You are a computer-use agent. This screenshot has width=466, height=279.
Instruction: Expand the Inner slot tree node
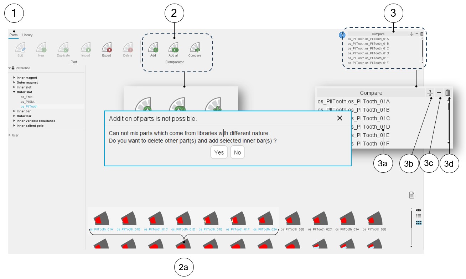pos(14,87)
